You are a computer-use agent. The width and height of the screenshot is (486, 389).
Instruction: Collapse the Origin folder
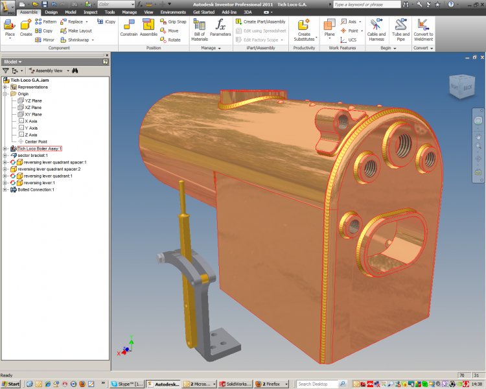click(x=5, y=93)
